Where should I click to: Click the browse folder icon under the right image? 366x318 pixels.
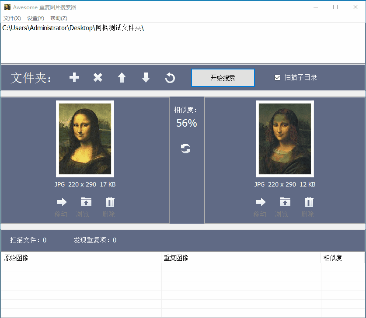pos(285,202)
